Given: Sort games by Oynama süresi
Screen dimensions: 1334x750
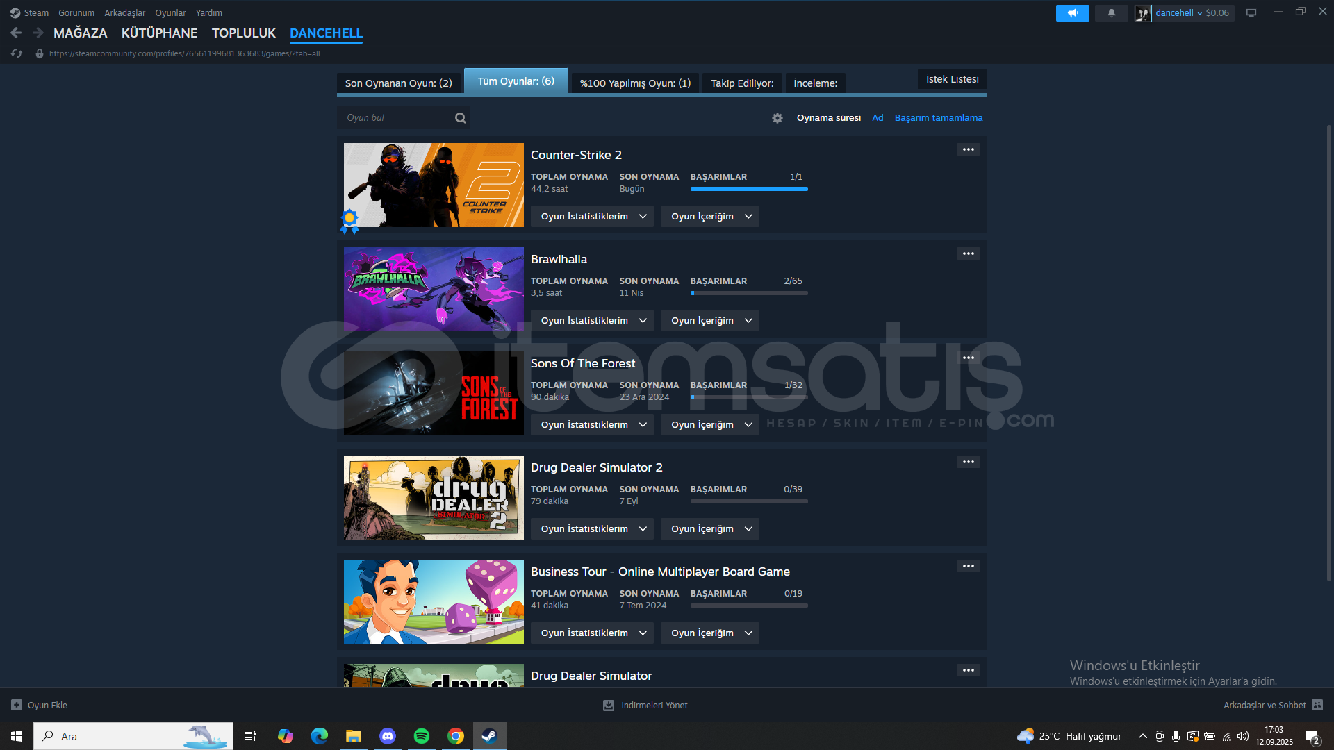Looking at the screenshot, I should (x=828, y=118).
